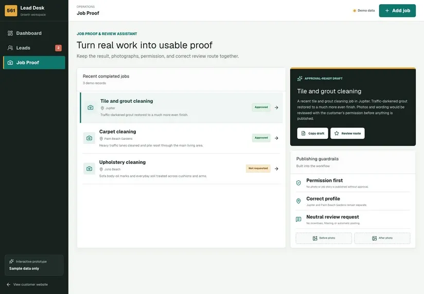424x294 pixels.
Task: Click the Juno Beach location pin icon
Action: [x=101, y=169]
